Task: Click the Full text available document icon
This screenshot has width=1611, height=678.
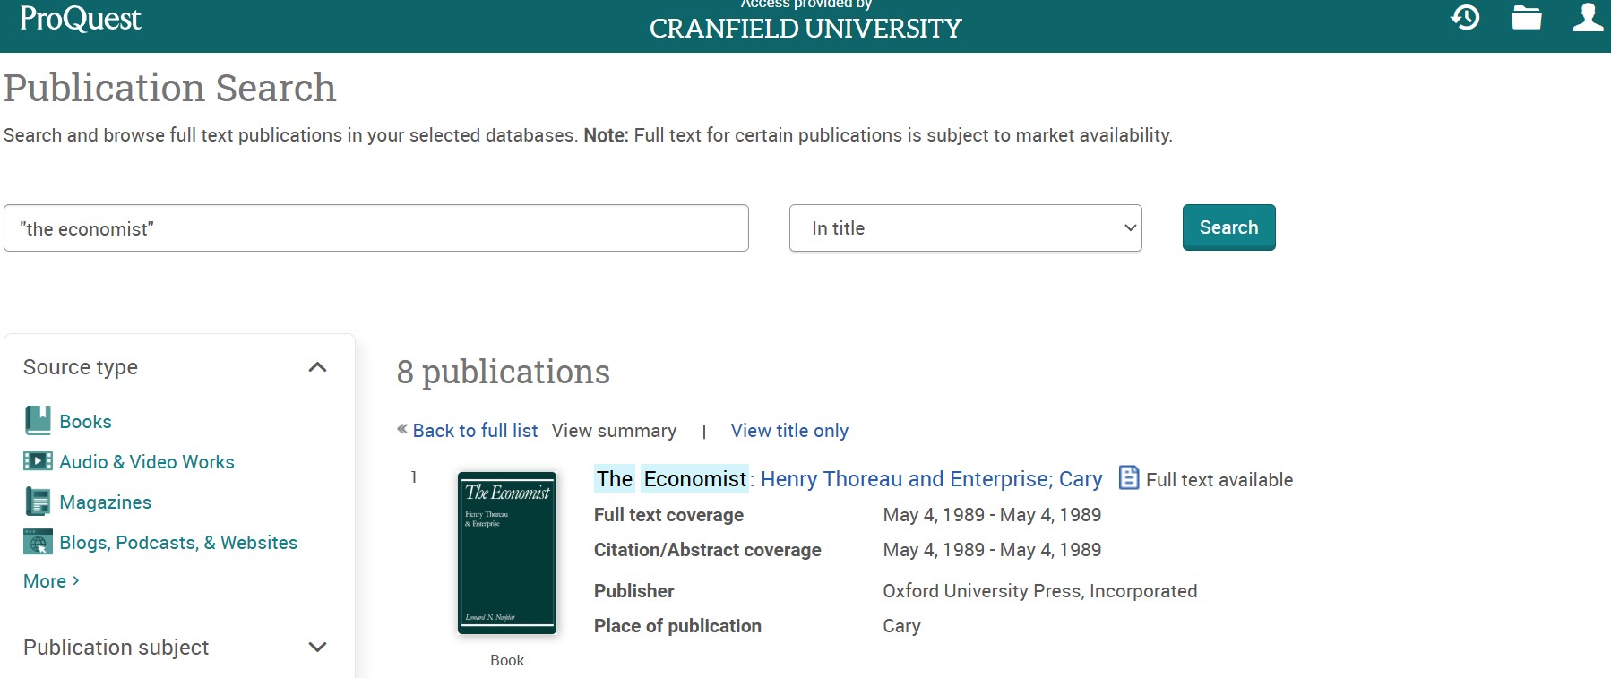Action: tap(1129, 478)
